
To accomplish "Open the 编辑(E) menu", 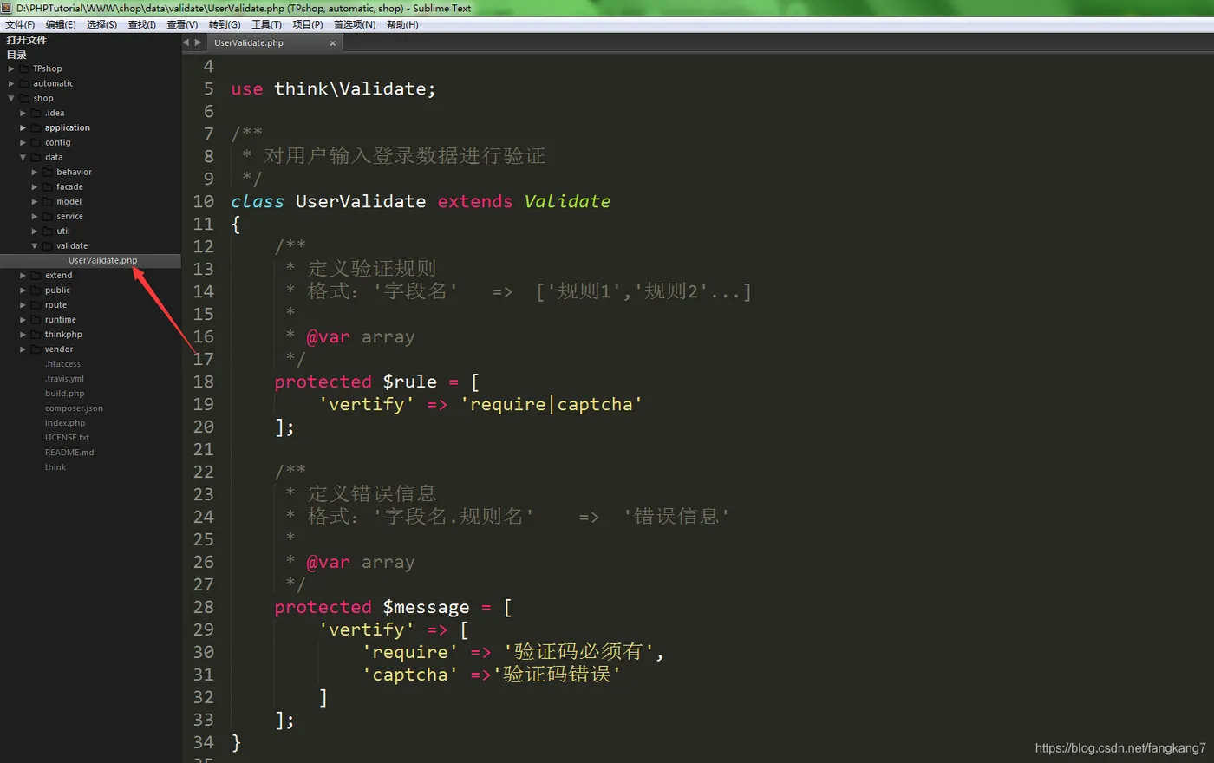I will (x=61, y=24).
